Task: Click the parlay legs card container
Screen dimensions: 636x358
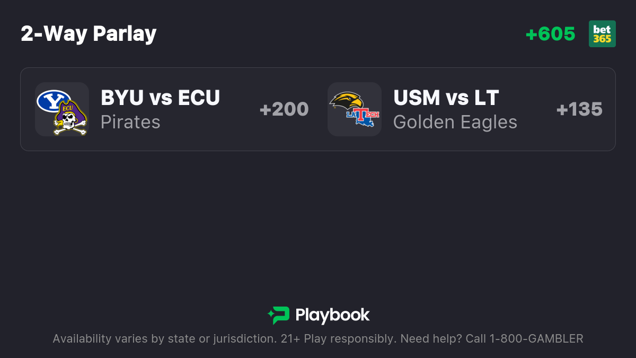Action: coord(318,109)
